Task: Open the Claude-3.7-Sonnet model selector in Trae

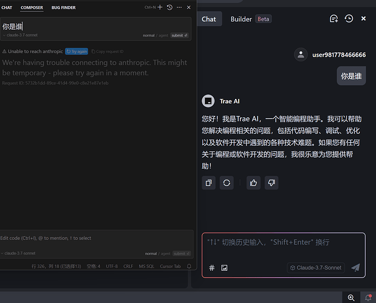Action: pos(316,268)
